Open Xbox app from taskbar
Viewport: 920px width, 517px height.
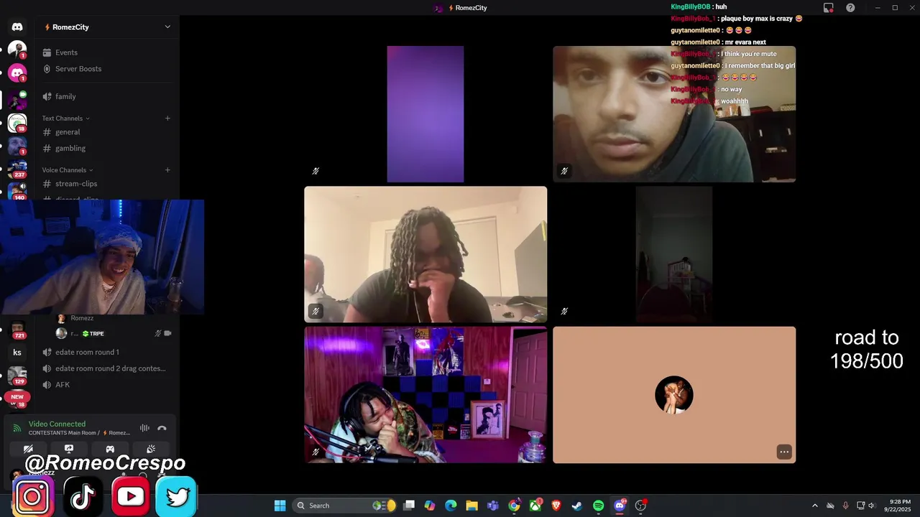coord(535,506)
